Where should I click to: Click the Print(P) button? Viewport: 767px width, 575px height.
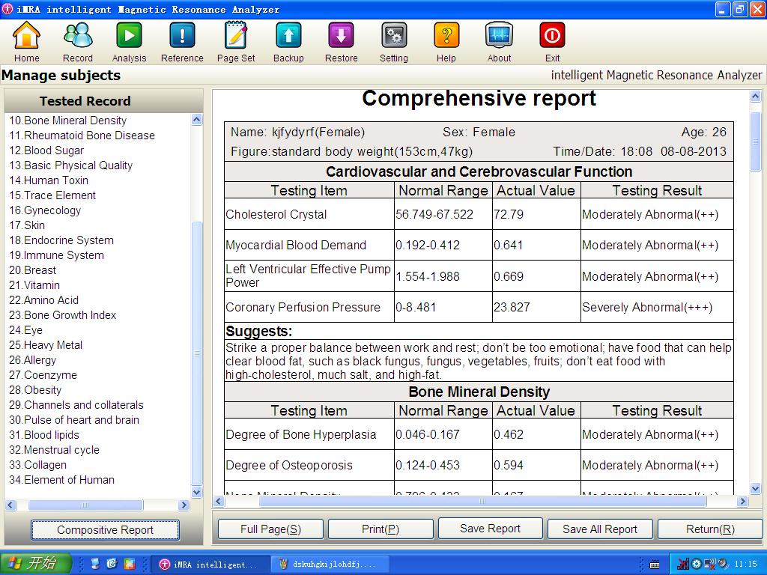click(x=381, y=529)
